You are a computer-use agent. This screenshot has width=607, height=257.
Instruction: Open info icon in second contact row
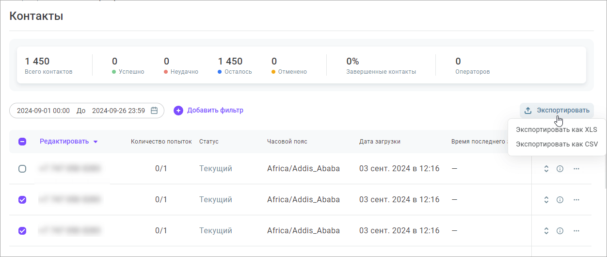click(559, 200)
